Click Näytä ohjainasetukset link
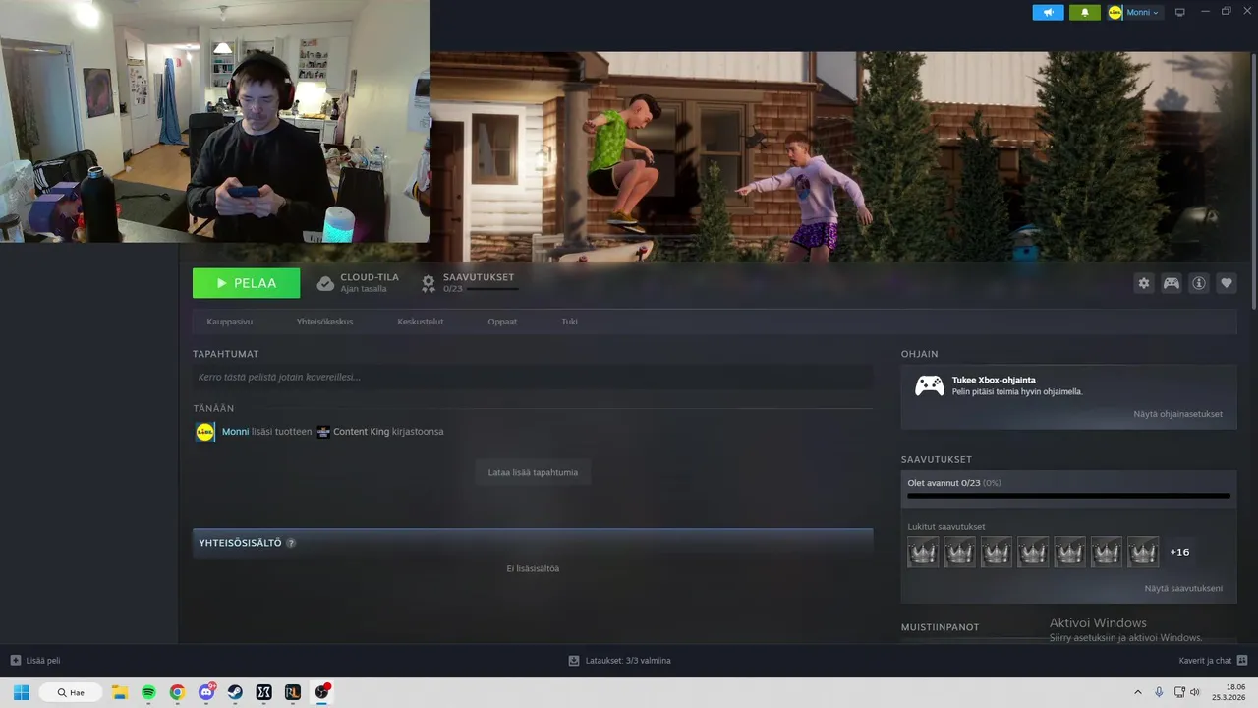The width and height of the screenshot is (1258, 708). [1177, 414]
